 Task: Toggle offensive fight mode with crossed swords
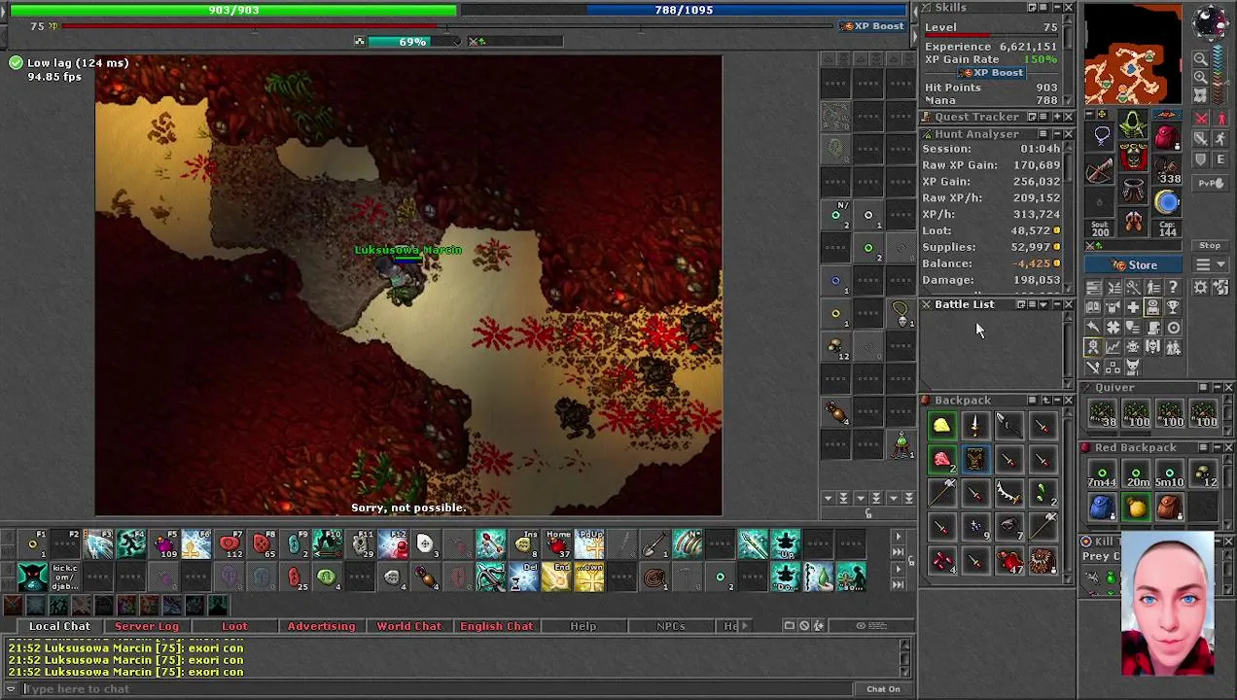tap(1200, 118)
